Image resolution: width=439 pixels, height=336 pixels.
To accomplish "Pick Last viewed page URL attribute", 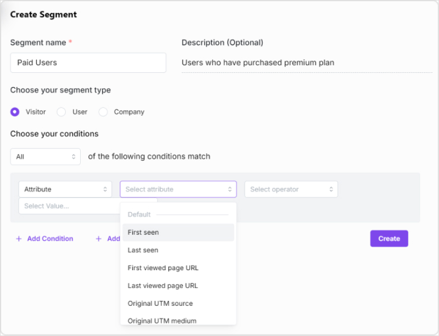I will 178,286.
